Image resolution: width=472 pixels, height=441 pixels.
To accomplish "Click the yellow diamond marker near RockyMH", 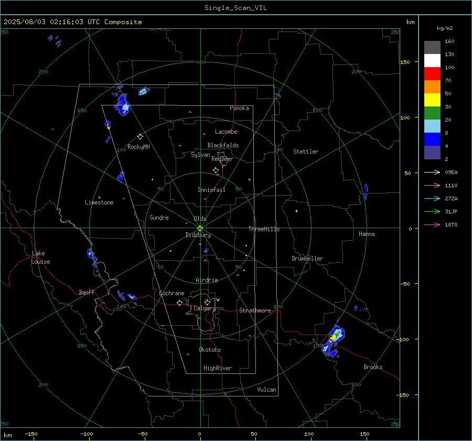I will (140, 137).
